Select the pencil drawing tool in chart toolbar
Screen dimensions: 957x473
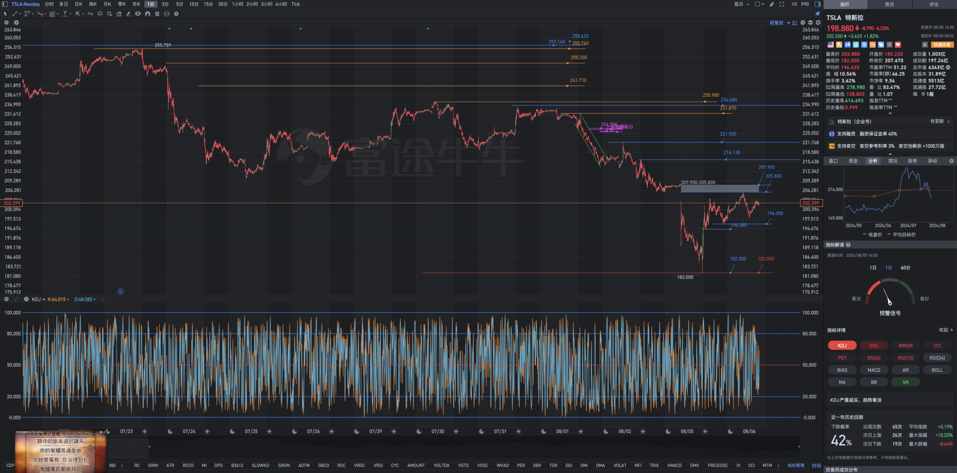tap(129, 14)
